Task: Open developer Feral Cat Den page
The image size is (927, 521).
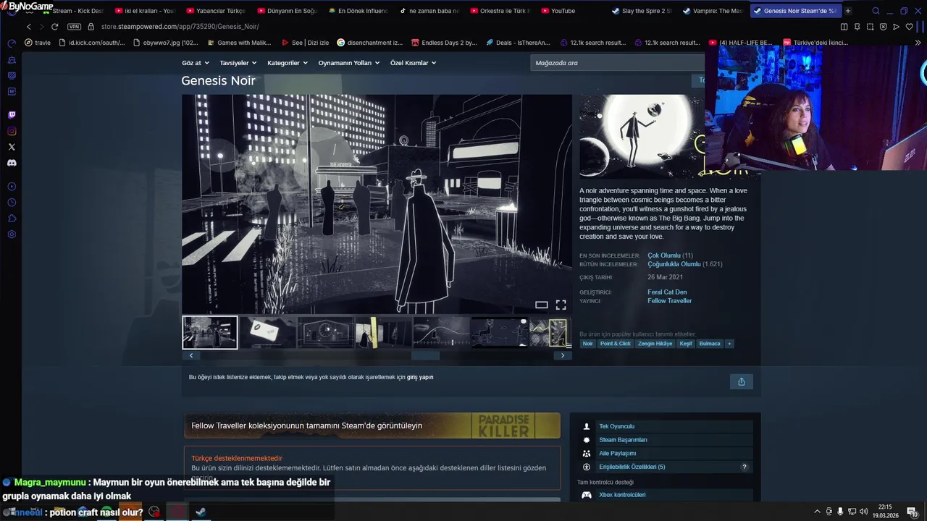Action: [667, 292]
